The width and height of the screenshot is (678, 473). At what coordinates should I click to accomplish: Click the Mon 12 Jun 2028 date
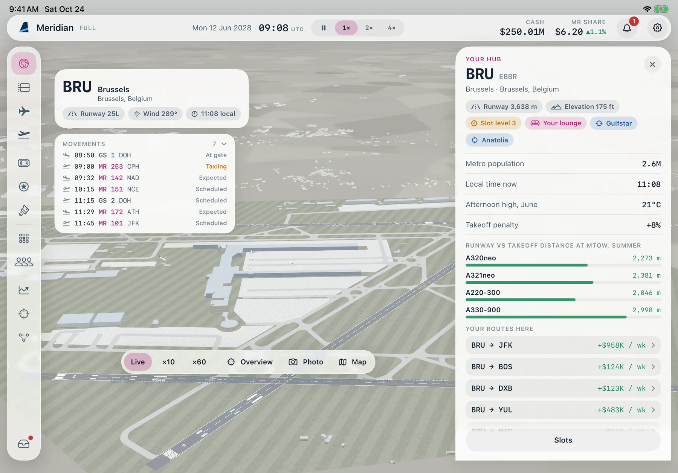pyautogui.click(x=221, y=28)
